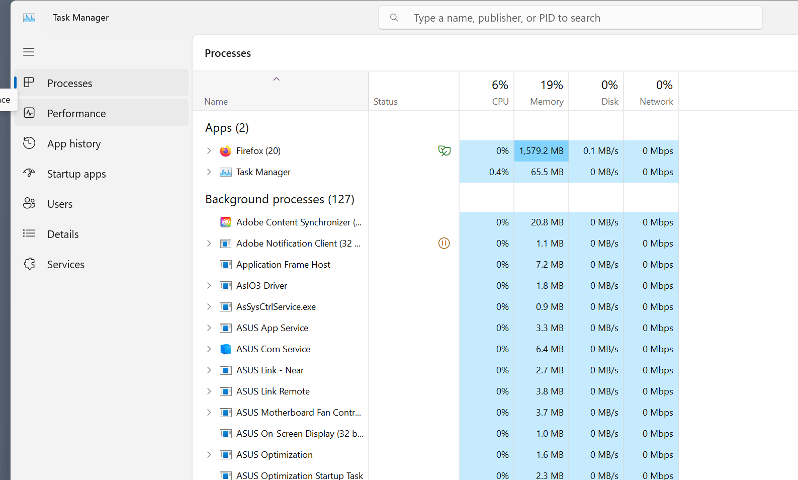Click the Processes sidebar icon
The height and width of the screenshot is (480, 798).
[29, 82]
